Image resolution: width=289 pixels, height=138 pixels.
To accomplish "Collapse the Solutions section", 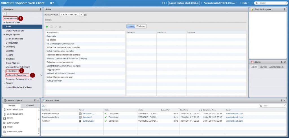I will click(x=4, y=59).
